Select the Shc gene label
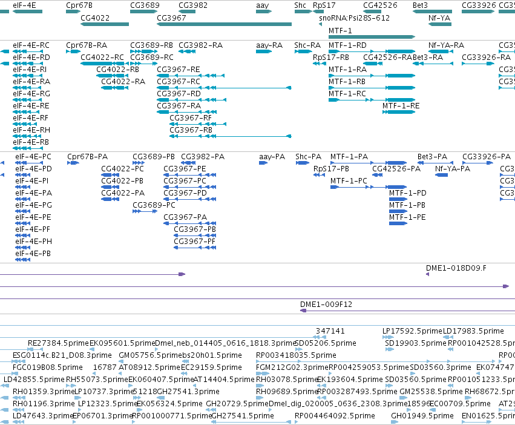The image size is (515, 425). [x=300, y=5]
